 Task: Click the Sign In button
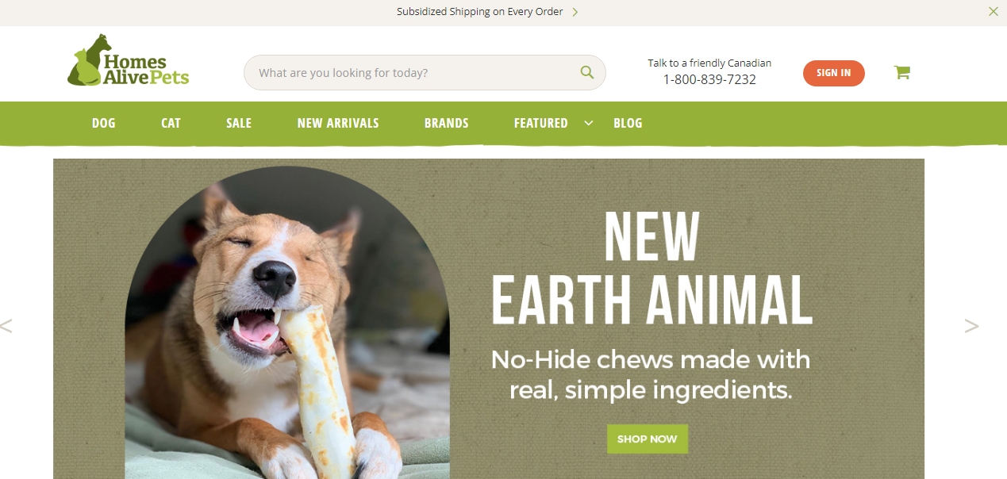[834, 73]
